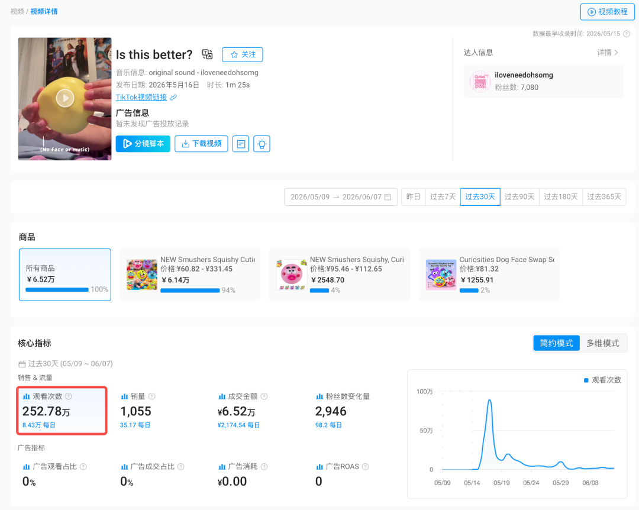The width and height of the screenshot is (639, 510).
Task: Click bar chart icon beside 成交金额
Action: [x=222, y=396]
